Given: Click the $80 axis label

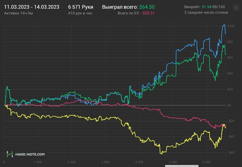Looking at the screenshot, I should pos(230,42).
